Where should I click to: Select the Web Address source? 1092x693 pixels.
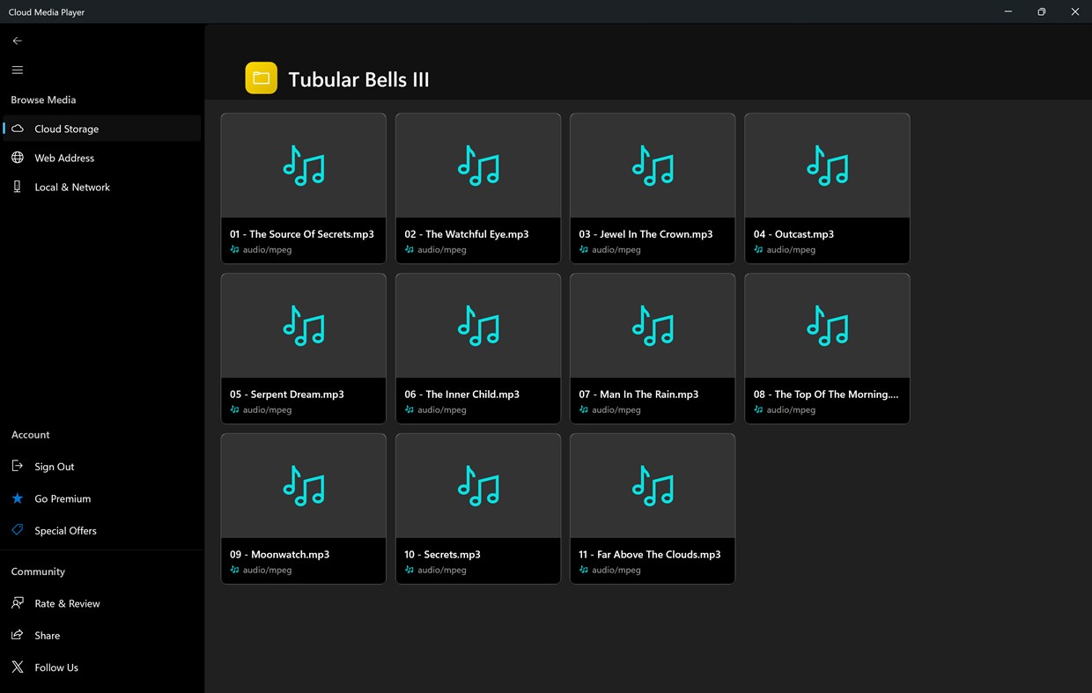(x=64, y=158)
